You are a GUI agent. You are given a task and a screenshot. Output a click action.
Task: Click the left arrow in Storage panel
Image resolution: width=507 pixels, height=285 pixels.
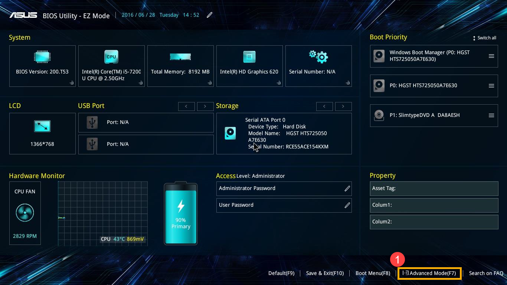[x=324, y=107]
